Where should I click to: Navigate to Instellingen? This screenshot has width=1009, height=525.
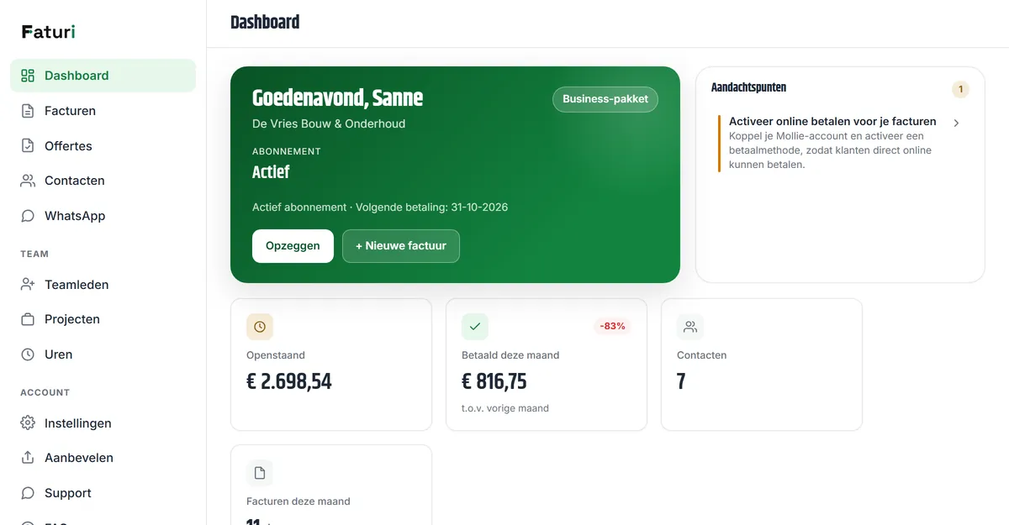pyautogui.click(x=103, y=423)
